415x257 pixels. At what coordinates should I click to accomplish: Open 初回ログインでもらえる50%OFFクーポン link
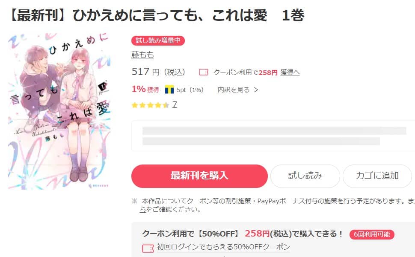(223, 247)
